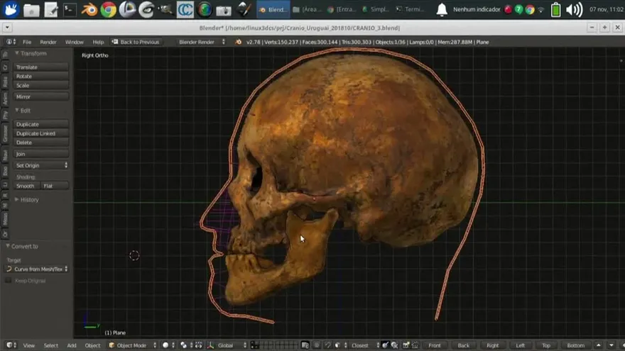
Task: Set shading to Smooth
Action: pos(26,186)
